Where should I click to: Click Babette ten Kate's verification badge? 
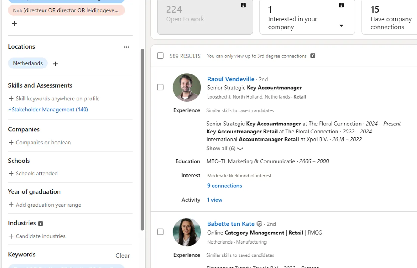(x=259, y=224)
